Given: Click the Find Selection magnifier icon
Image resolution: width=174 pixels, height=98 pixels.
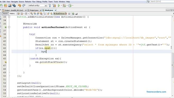Looking at the screenshot, I should [32, 14].
